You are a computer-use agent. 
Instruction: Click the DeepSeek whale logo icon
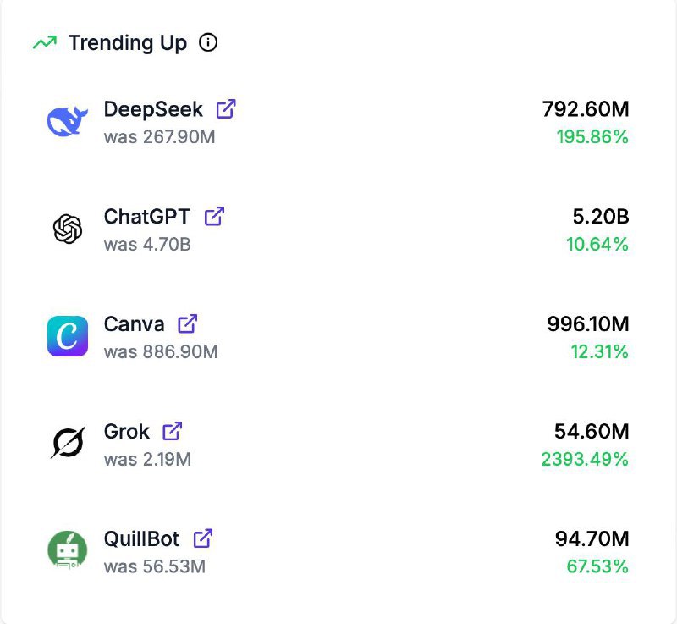pyautogui.click(x=67, y=122)
